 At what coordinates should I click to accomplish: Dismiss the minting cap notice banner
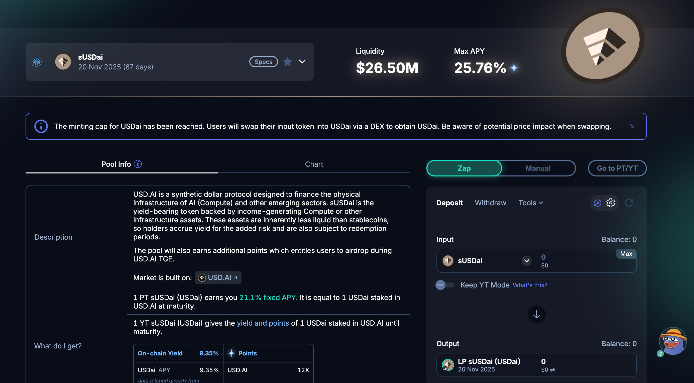point(632,126)
